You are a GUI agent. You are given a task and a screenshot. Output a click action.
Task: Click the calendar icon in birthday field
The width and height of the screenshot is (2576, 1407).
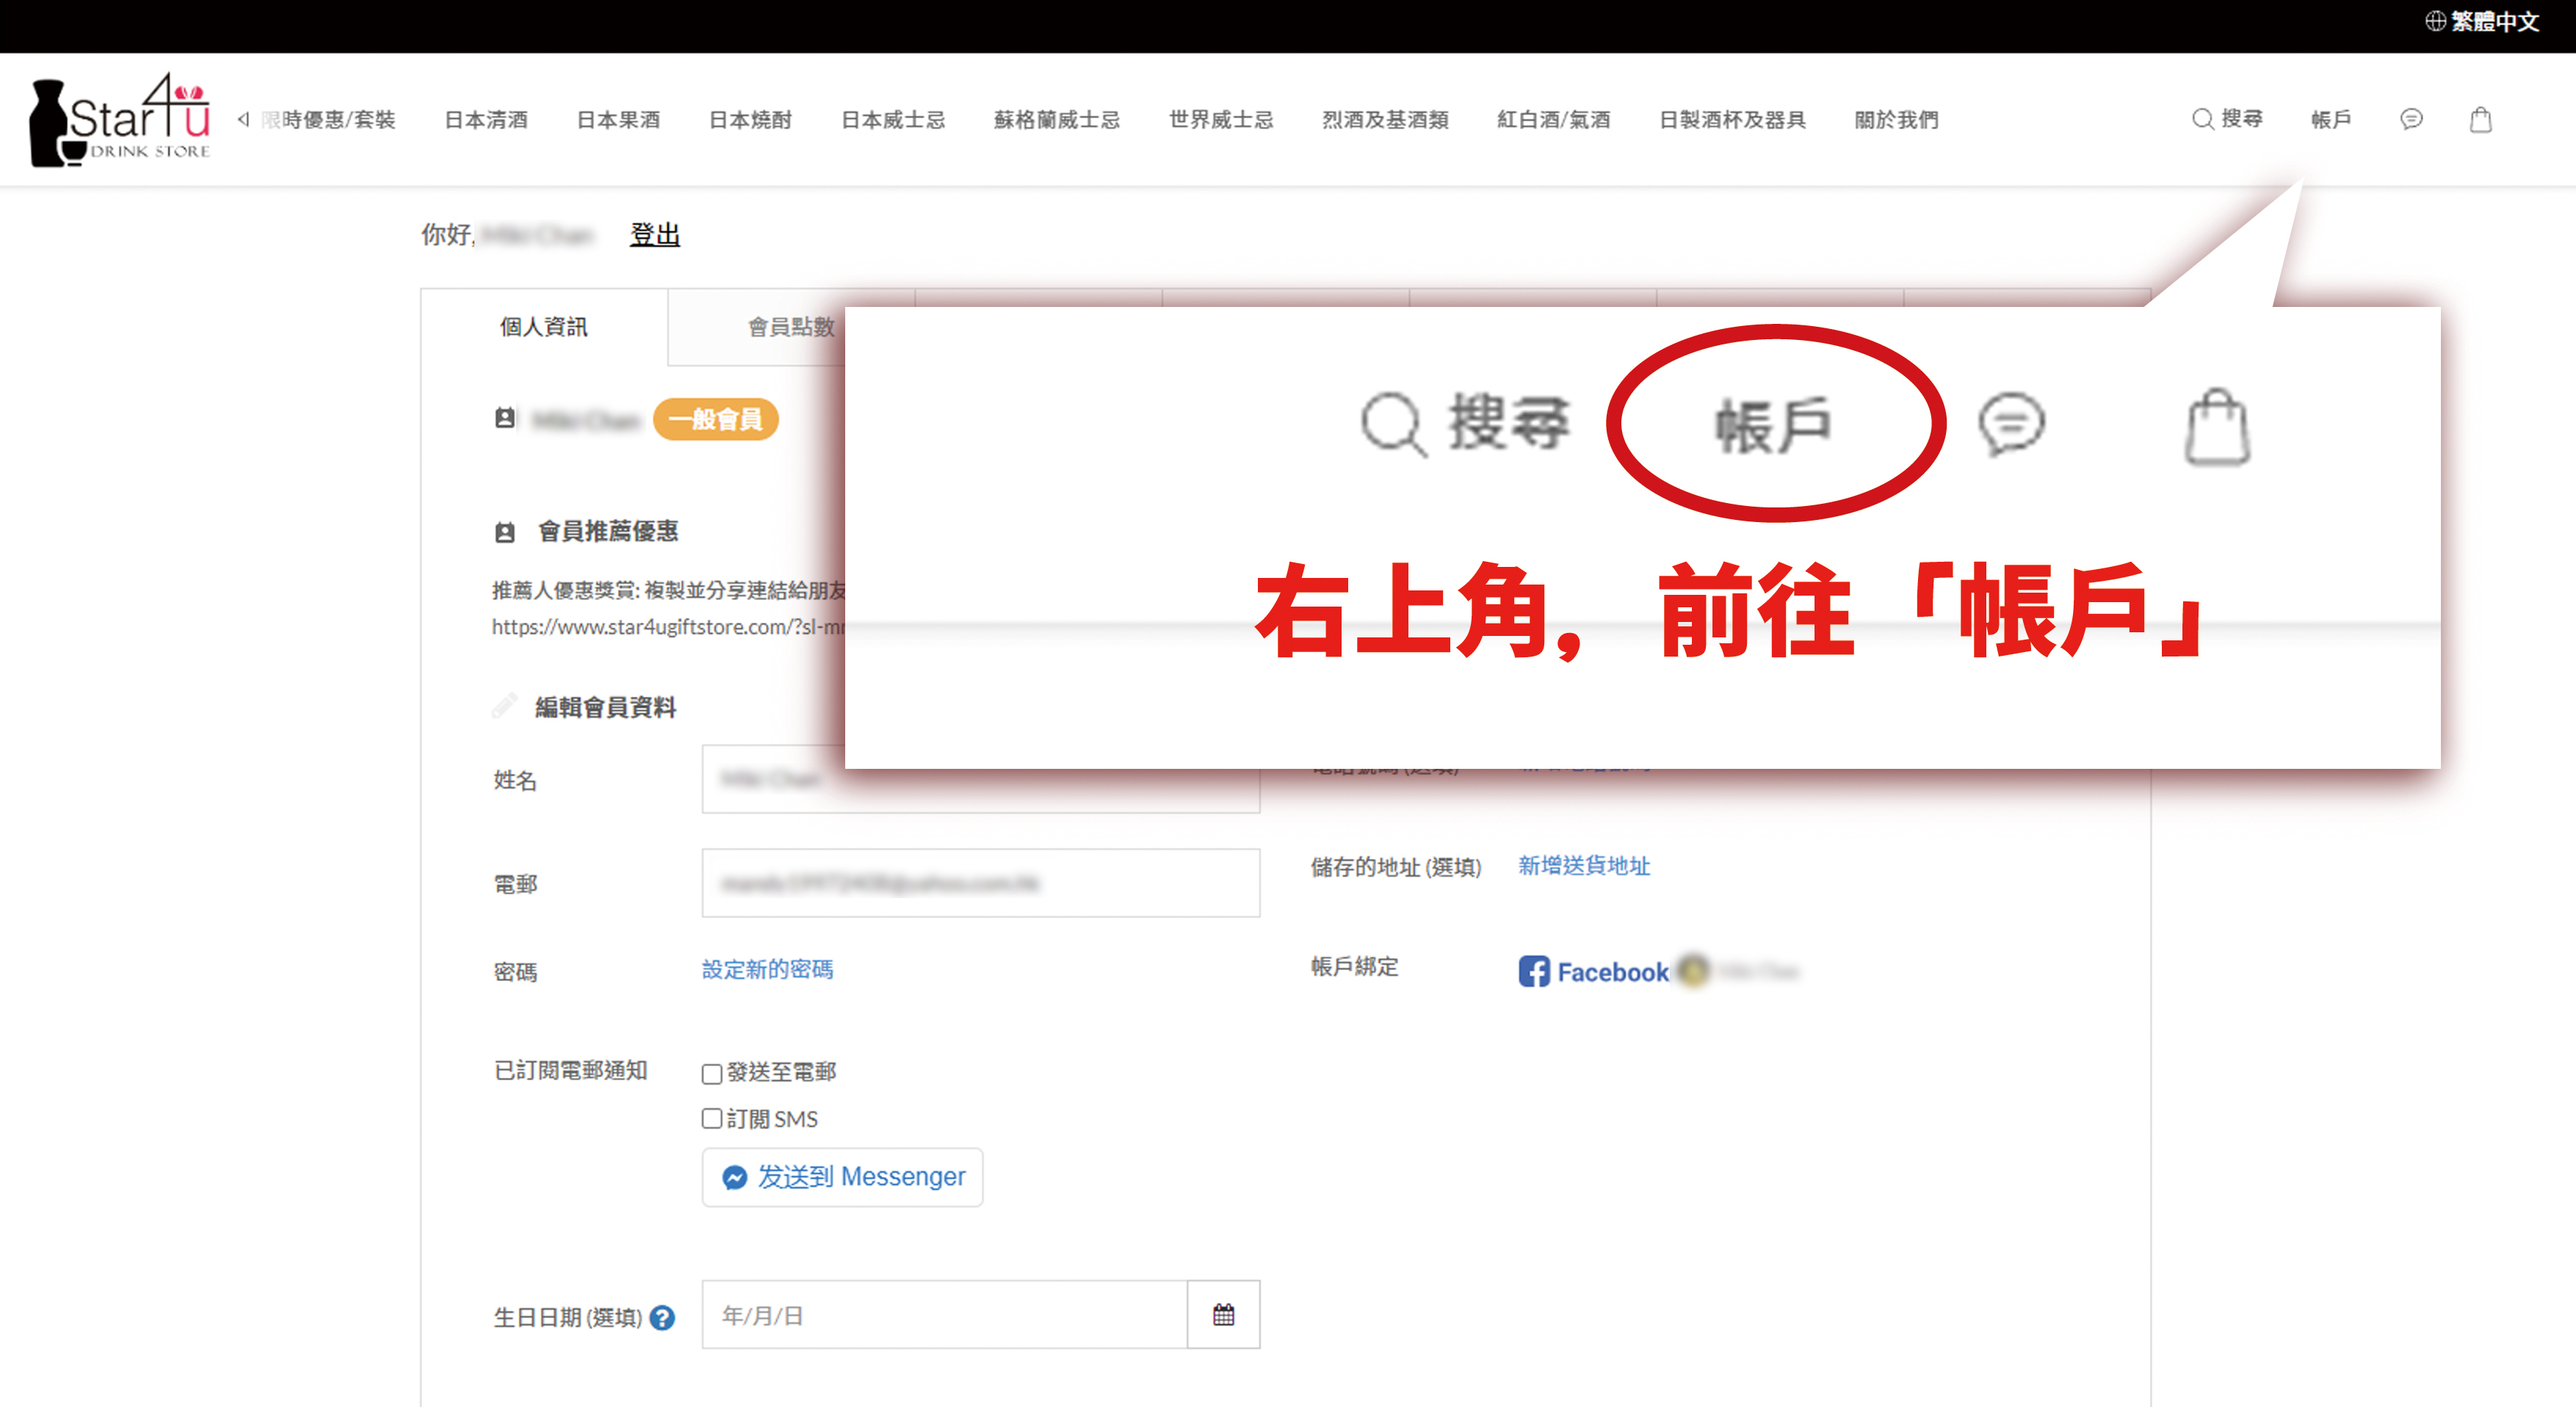pyautogui.click(x=1223, y=1314)
